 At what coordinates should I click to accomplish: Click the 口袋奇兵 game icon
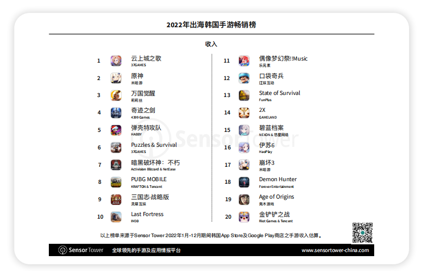(244, 78)
